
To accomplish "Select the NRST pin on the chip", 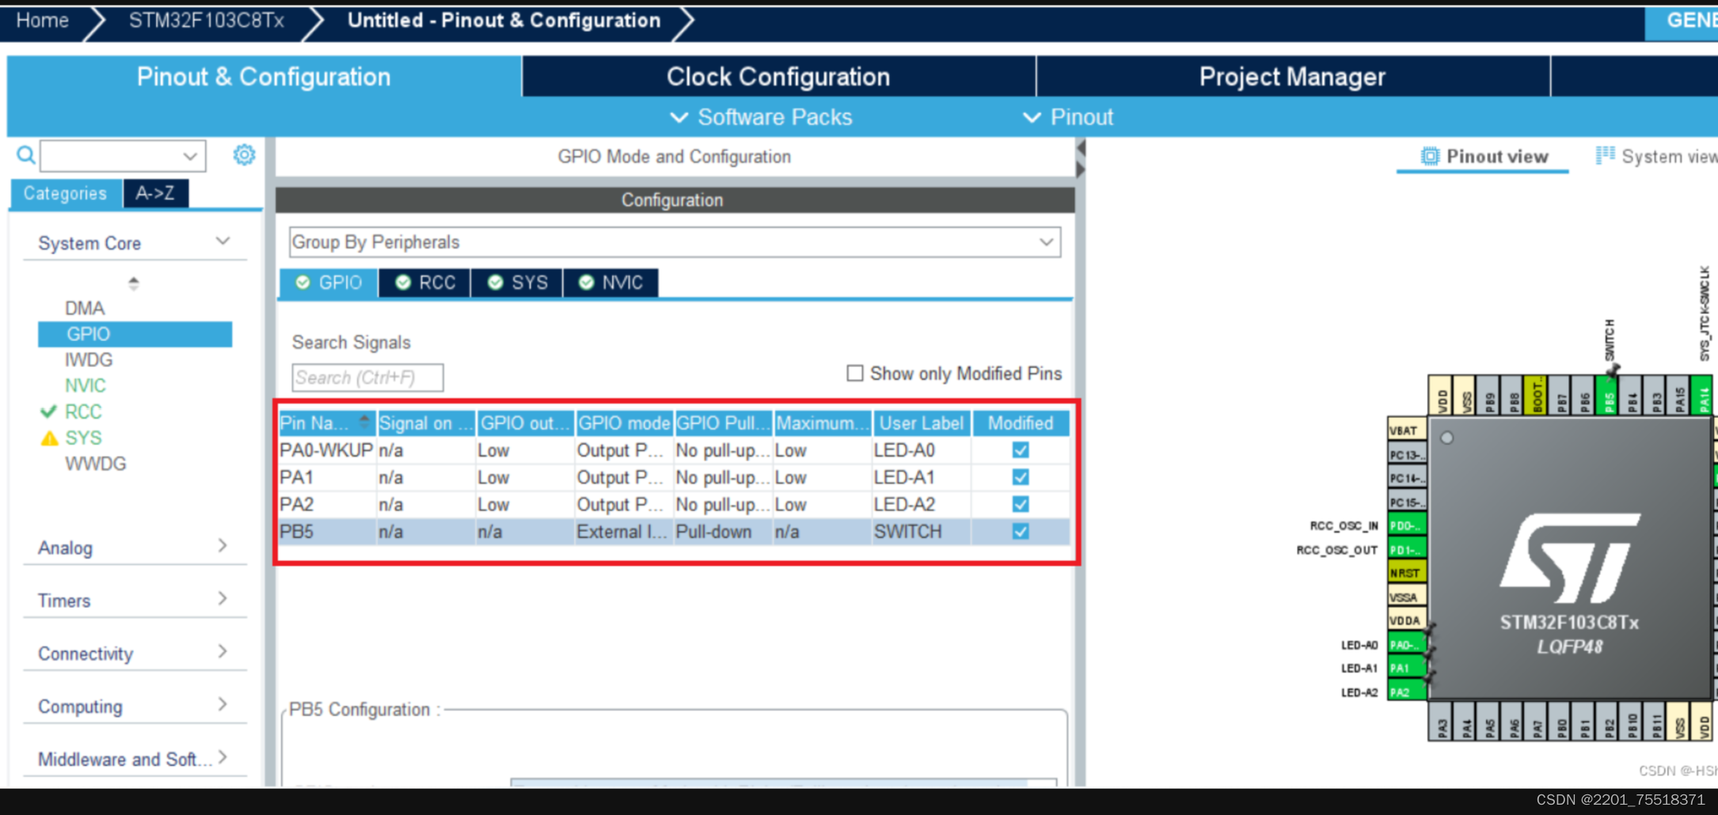I will (1407, 573).
